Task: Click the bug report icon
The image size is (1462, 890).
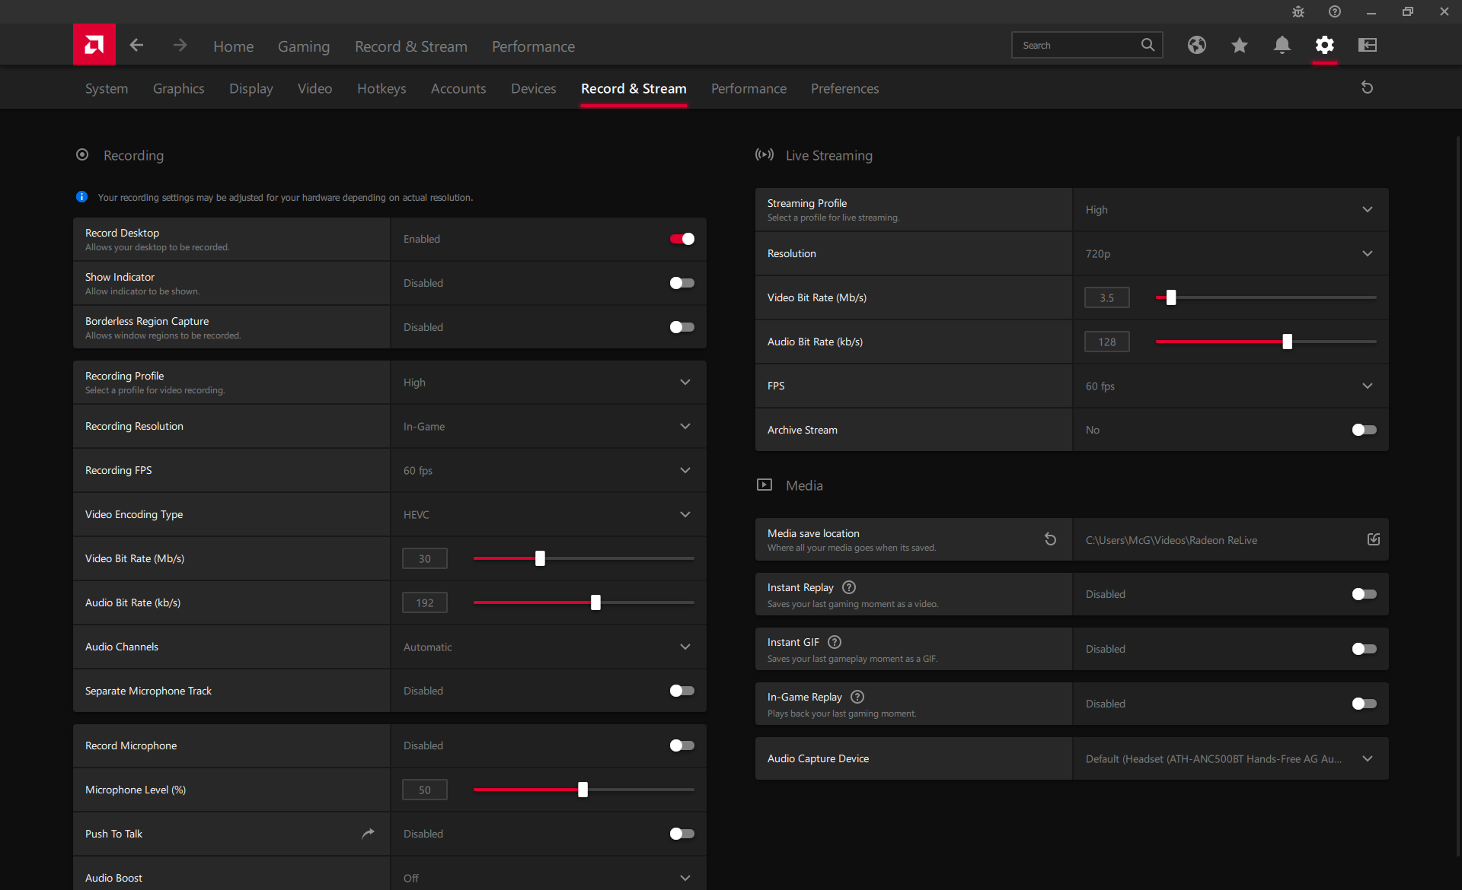Action: tap(1298, 11)
